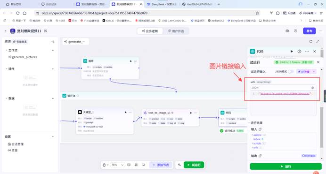
Task: Close the 试运行 test run section
Action: tap(318, 62)
